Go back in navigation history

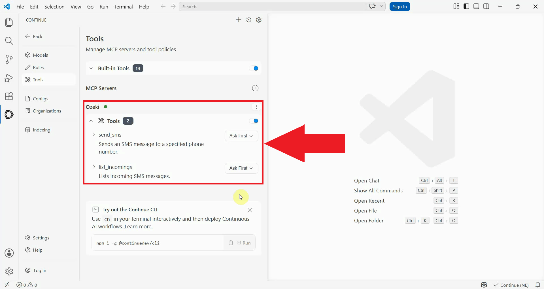tap(163, 7)
